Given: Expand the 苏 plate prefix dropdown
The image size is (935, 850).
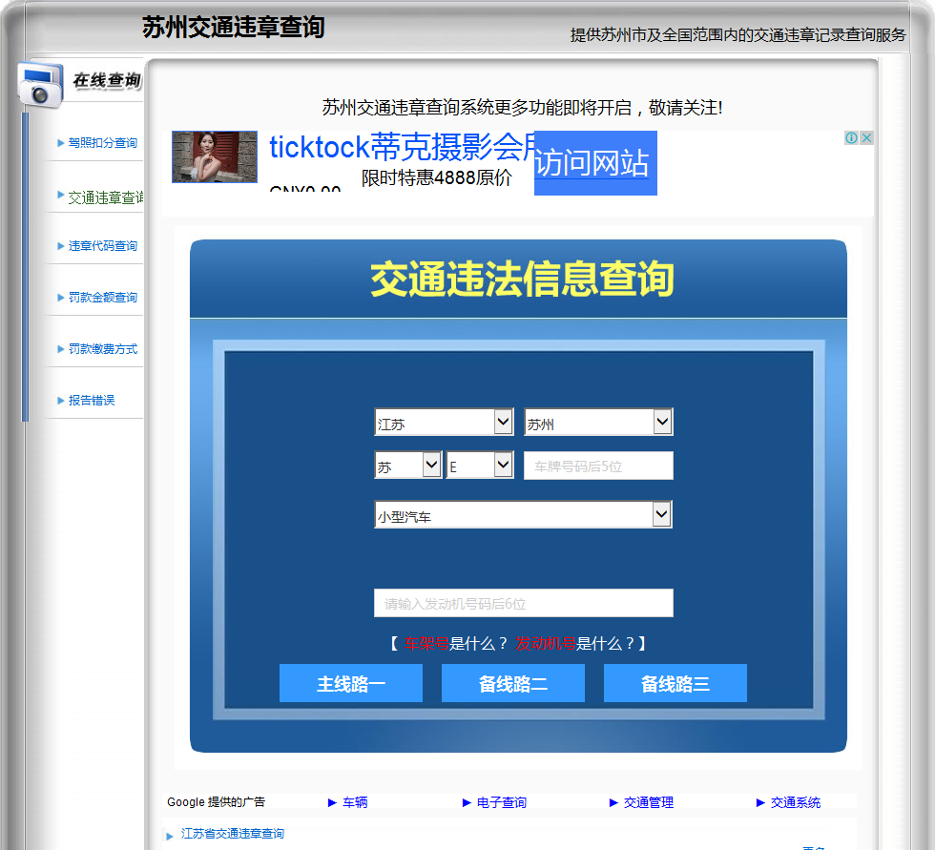Looking at the screenshot, I should [x=408, y=465].
